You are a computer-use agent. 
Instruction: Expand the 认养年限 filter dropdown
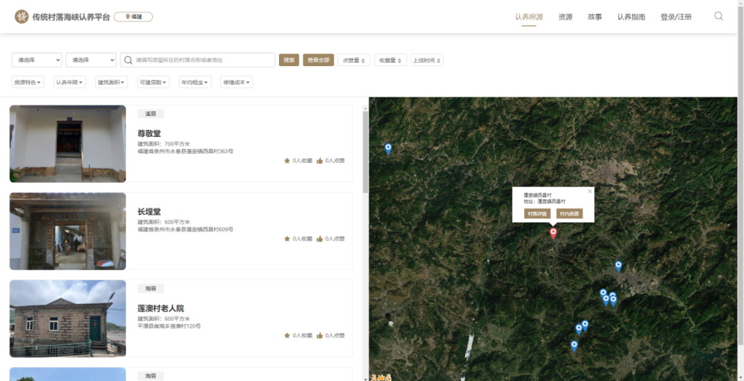tap(70, 82)
